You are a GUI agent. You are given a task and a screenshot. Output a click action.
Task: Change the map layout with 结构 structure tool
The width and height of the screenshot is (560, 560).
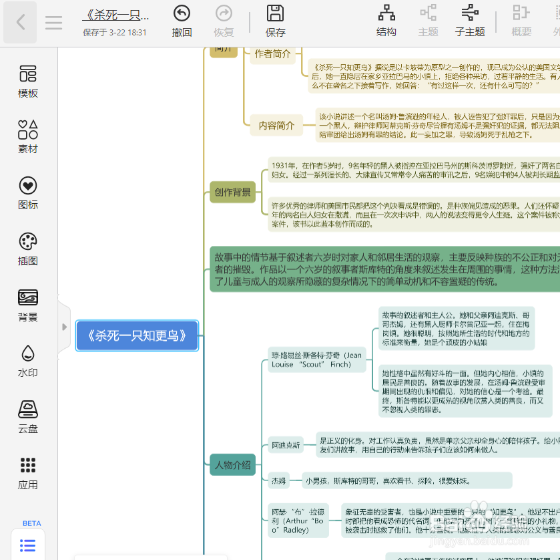click(386, 20)
